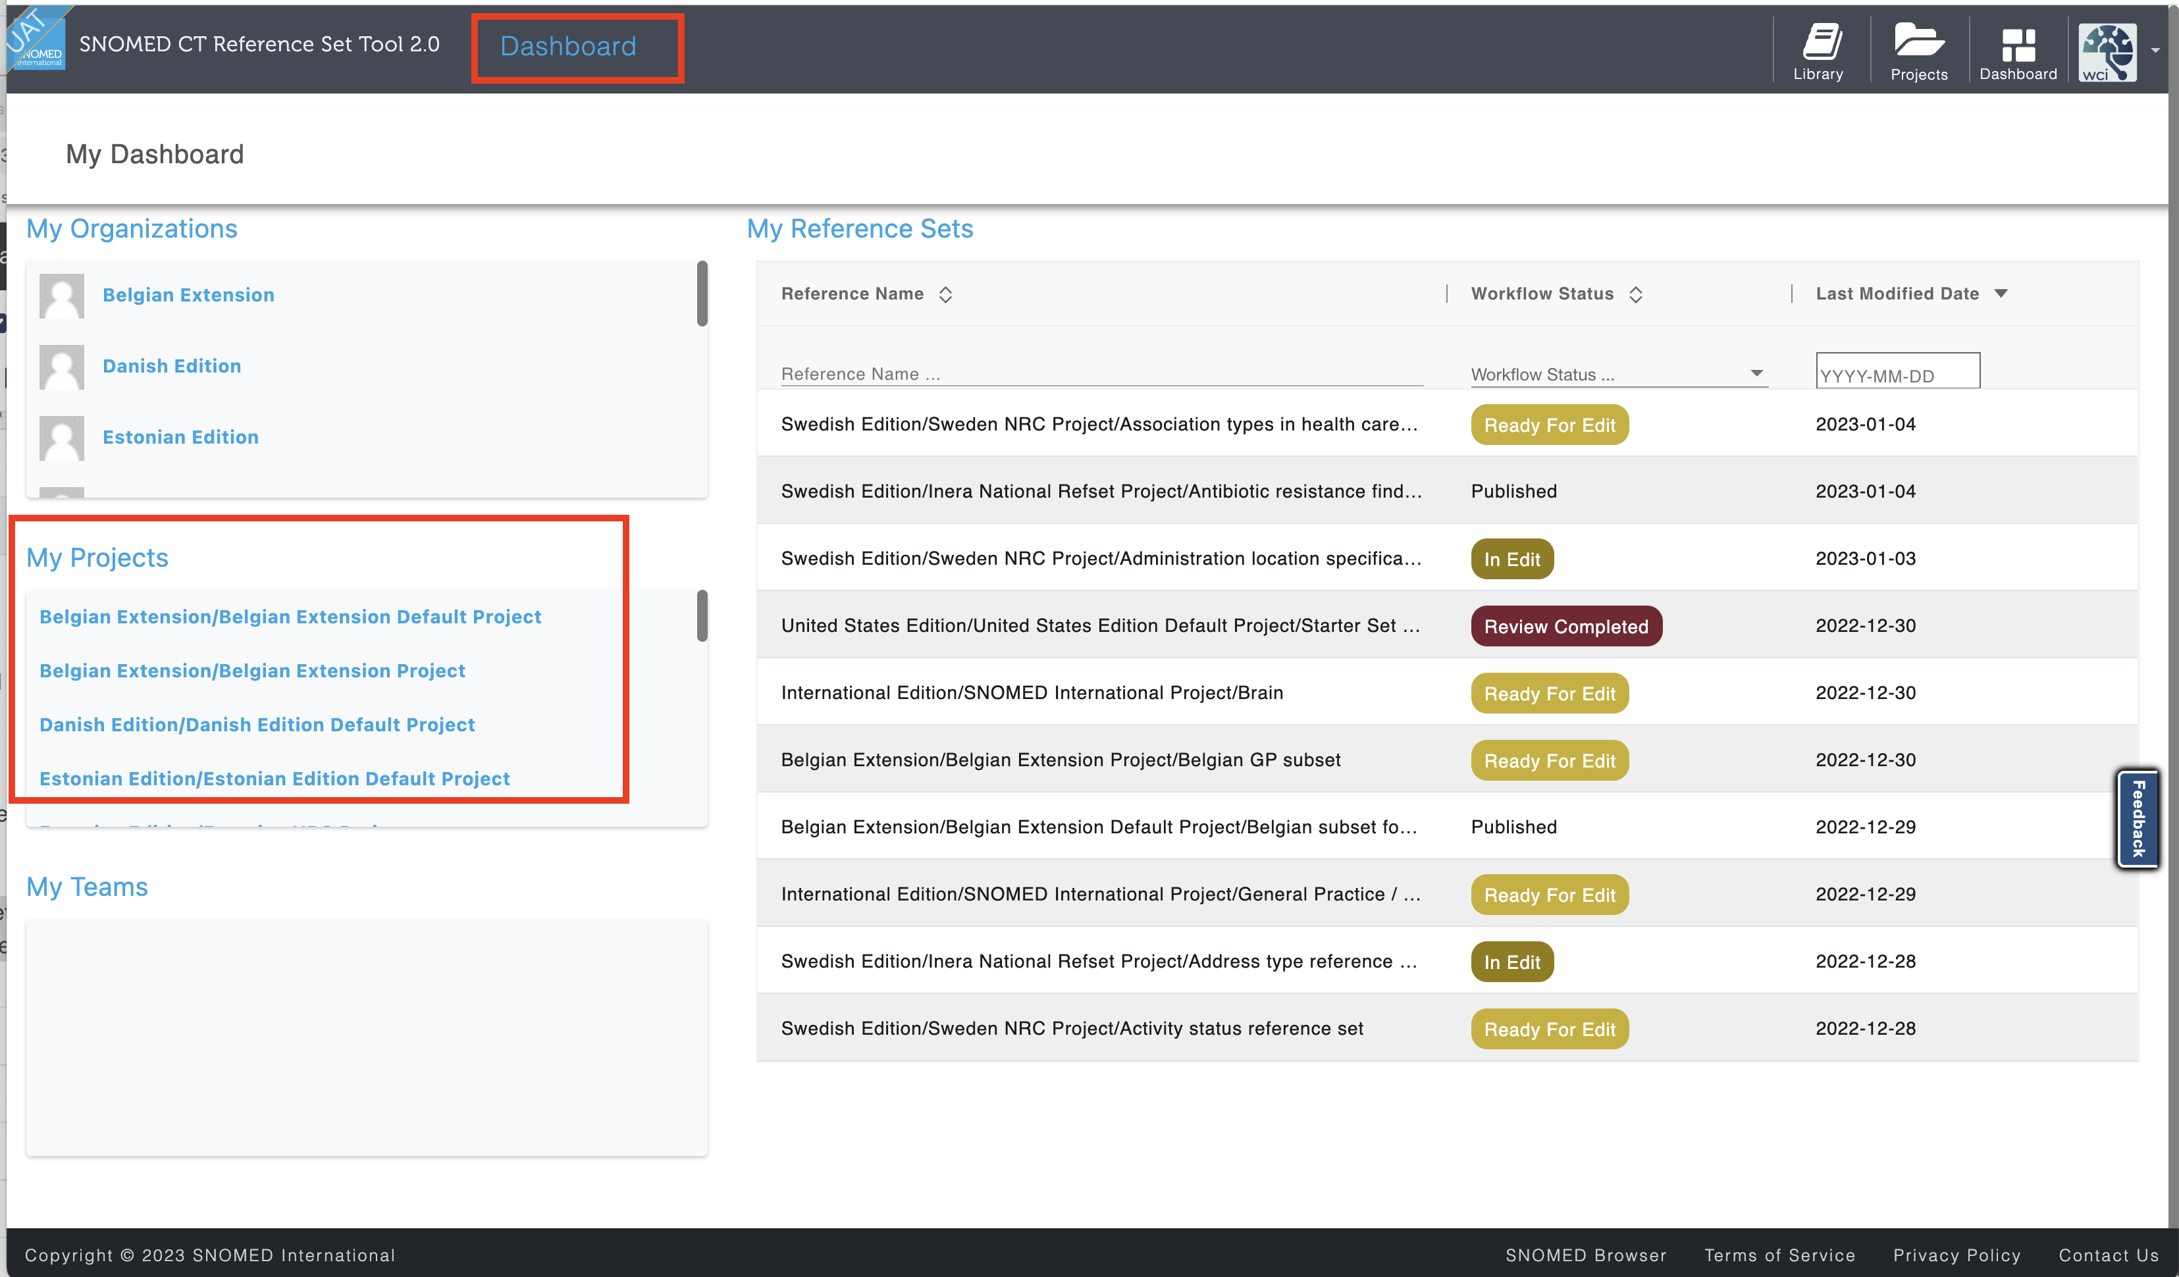Click the My Organizations scrollbar
The image size is (2179, 1277).
(x=702, y=294)
